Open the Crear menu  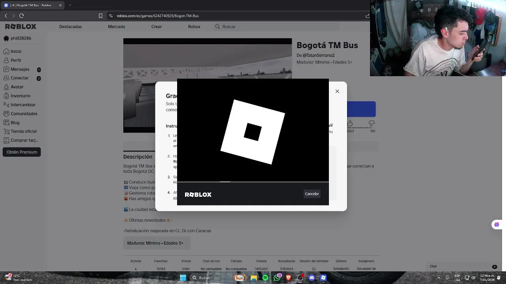click(x=157, y=26)
